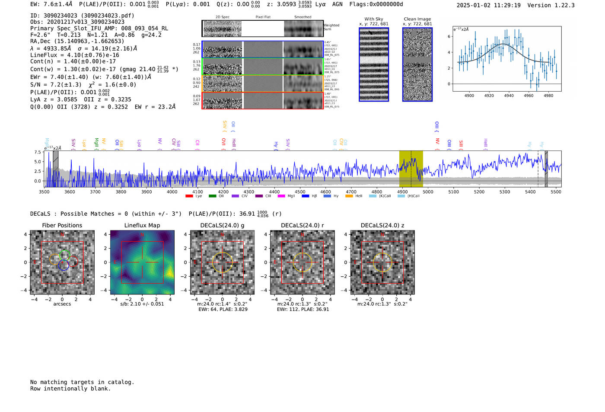
Task: Click the yellow aperture circle in the DECaLS z image
Action: [x=382, y=262]
